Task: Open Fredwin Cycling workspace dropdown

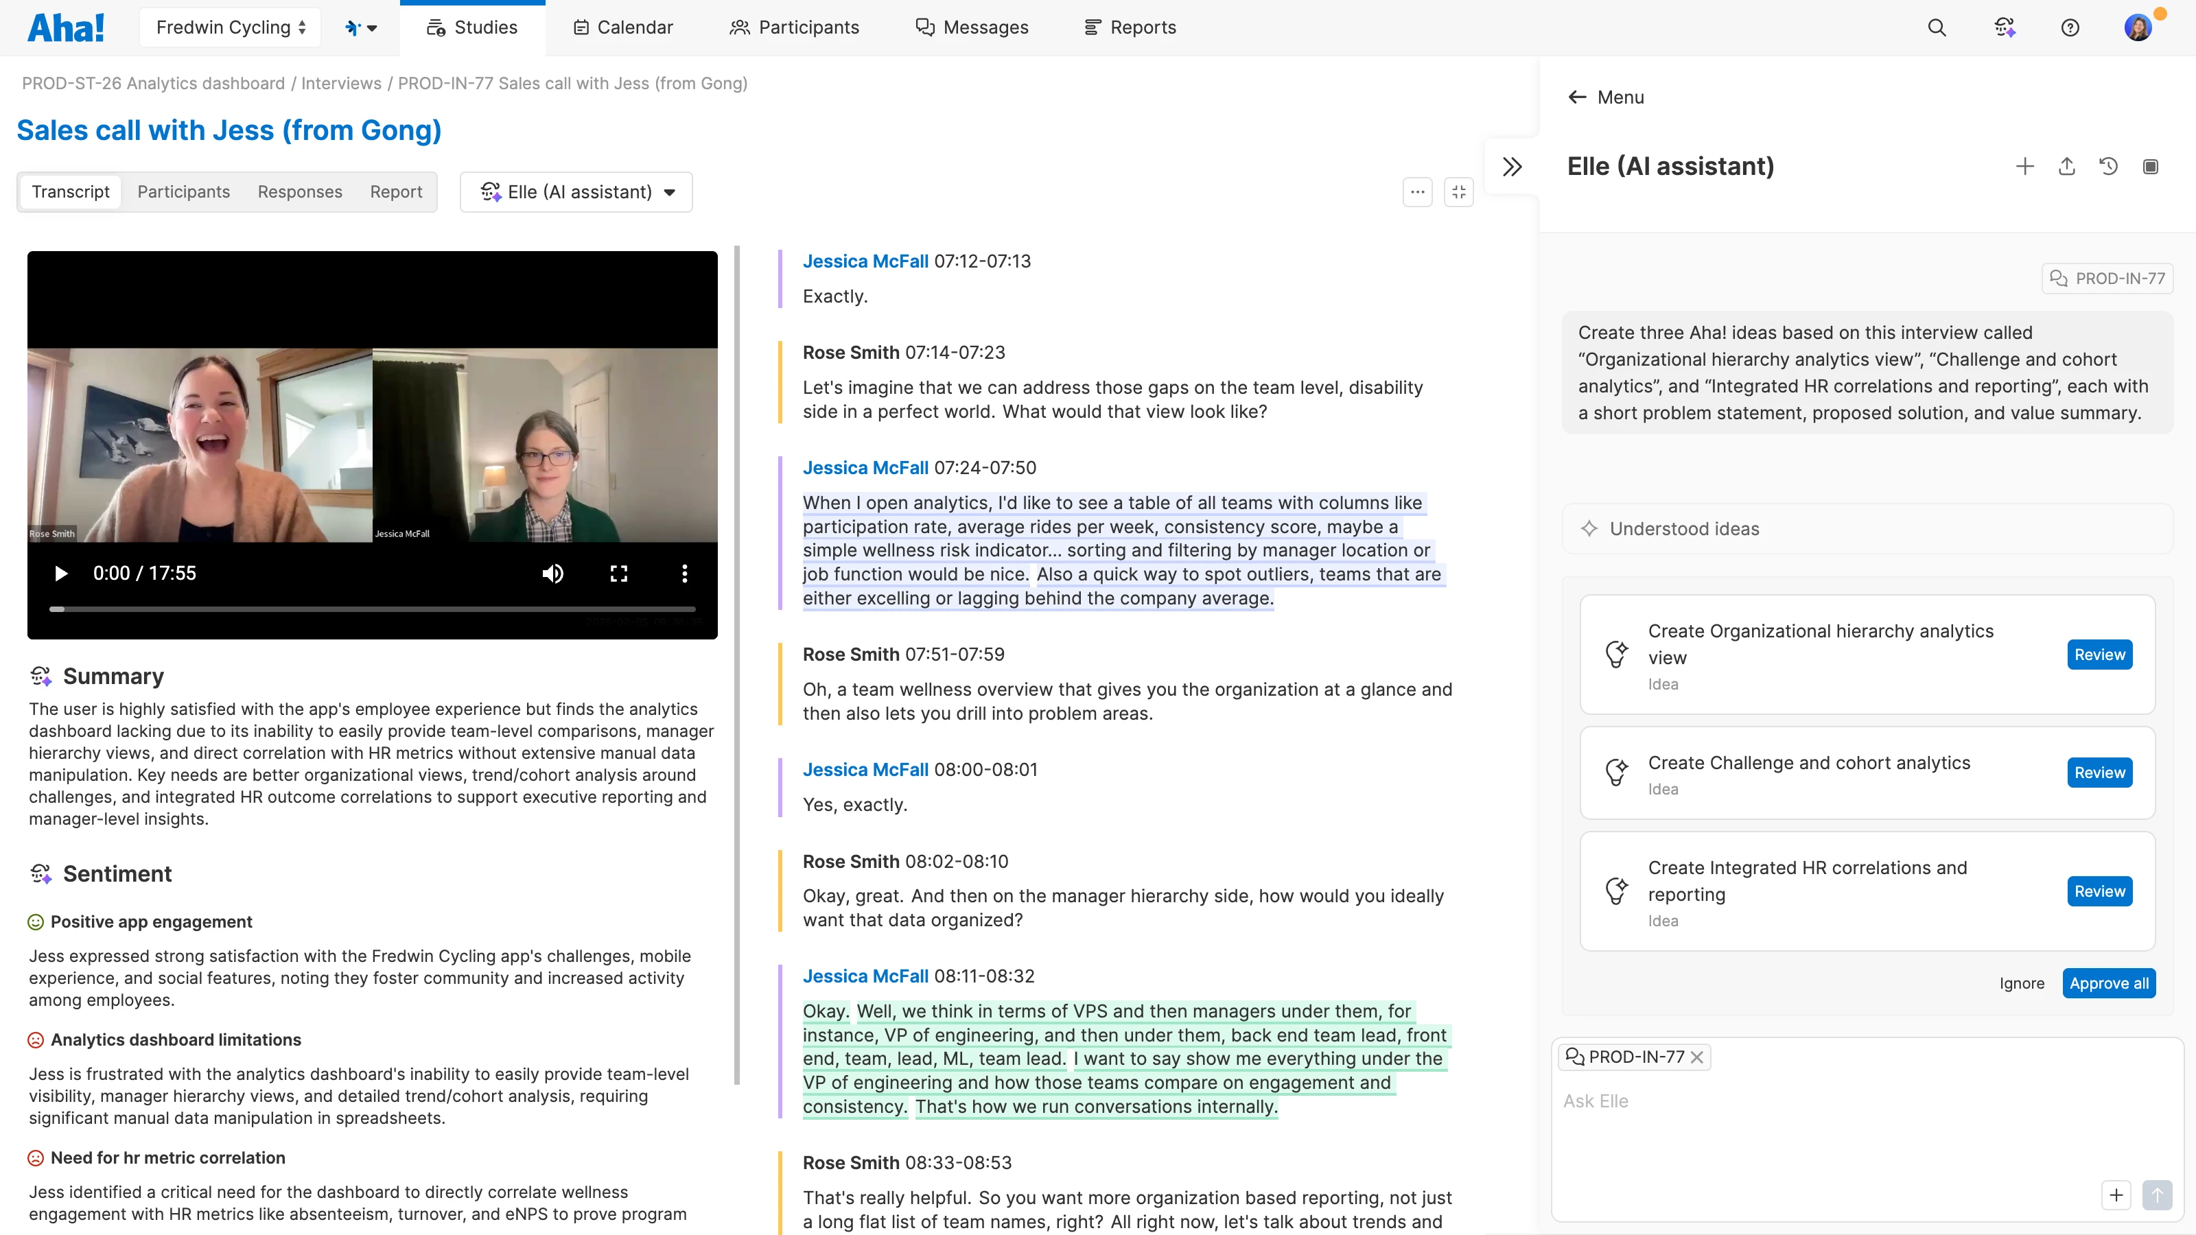Action: pyautogui.click(x=230, y=27)
